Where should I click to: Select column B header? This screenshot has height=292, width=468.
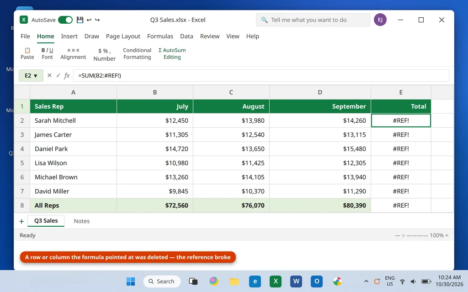tap(155, 92)
